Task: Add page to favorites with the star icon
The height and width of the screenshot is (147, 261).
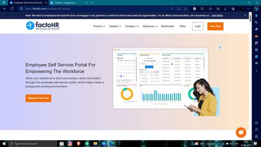Action: pos(186,9)
